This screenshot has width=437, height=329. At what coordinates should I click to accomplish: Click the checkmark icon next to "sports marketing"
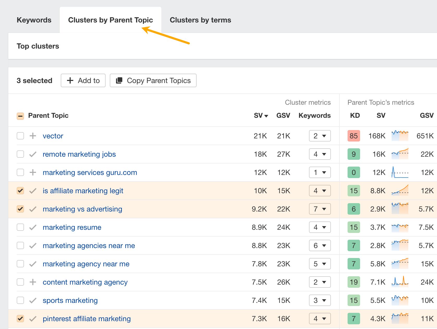click(33, 300)
